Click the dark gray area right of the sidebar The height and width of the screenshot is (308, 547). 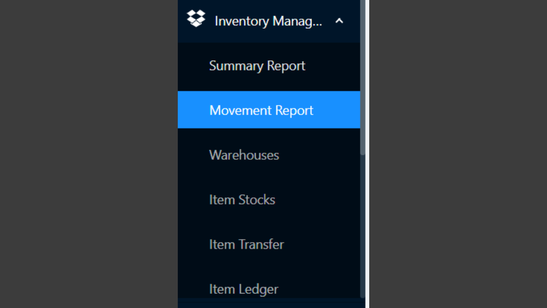click(x=458, y=154)
